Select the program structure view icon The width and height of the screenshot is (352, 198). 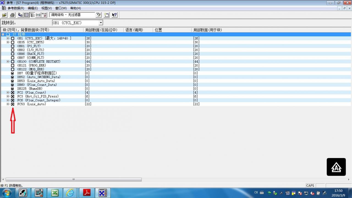[32, 15]
